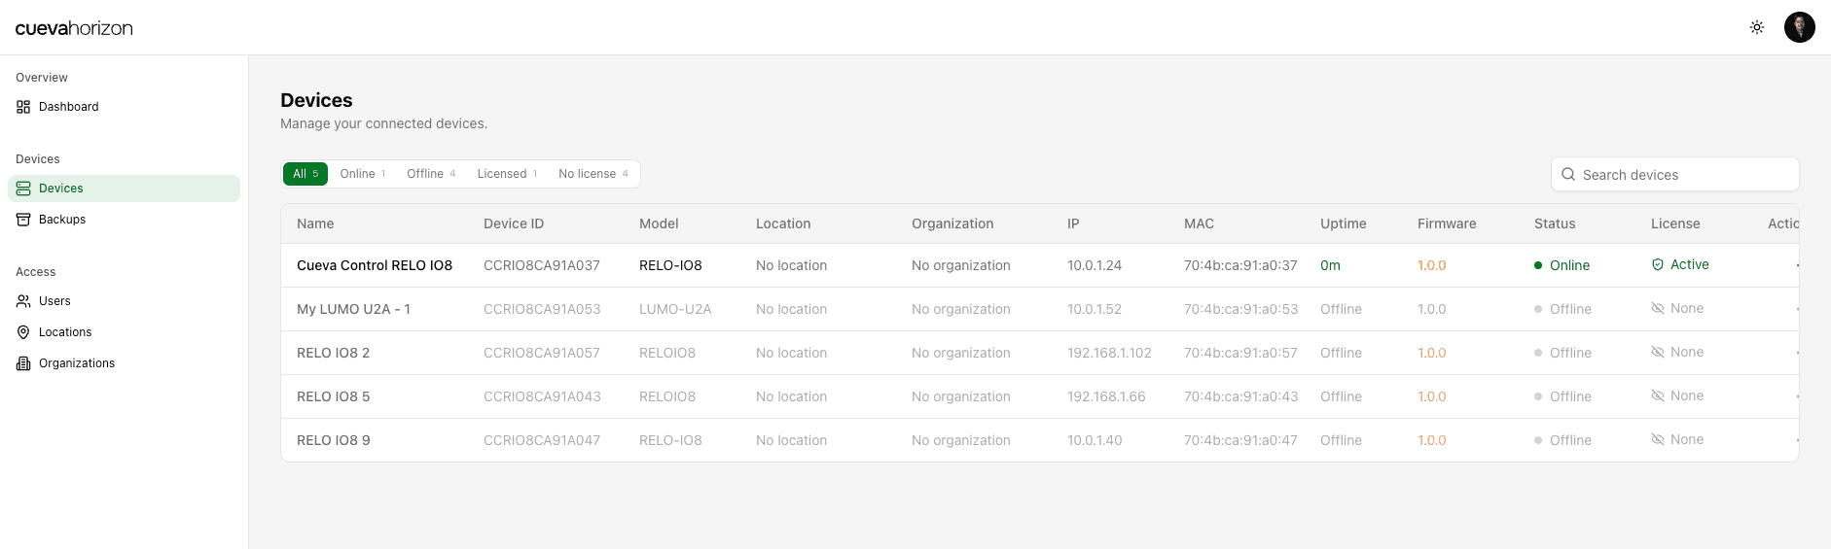Viewport: 1831px width, 549px height.
Task: Click the Backups archive icon
Action: pos(23,220)
